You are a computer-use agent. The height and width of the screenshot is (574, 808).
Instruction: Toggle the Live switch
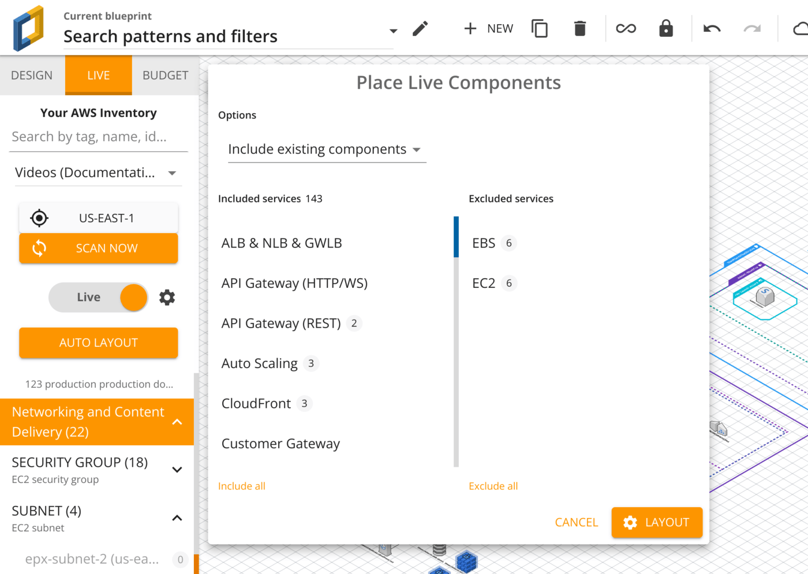tap(99, 297)
